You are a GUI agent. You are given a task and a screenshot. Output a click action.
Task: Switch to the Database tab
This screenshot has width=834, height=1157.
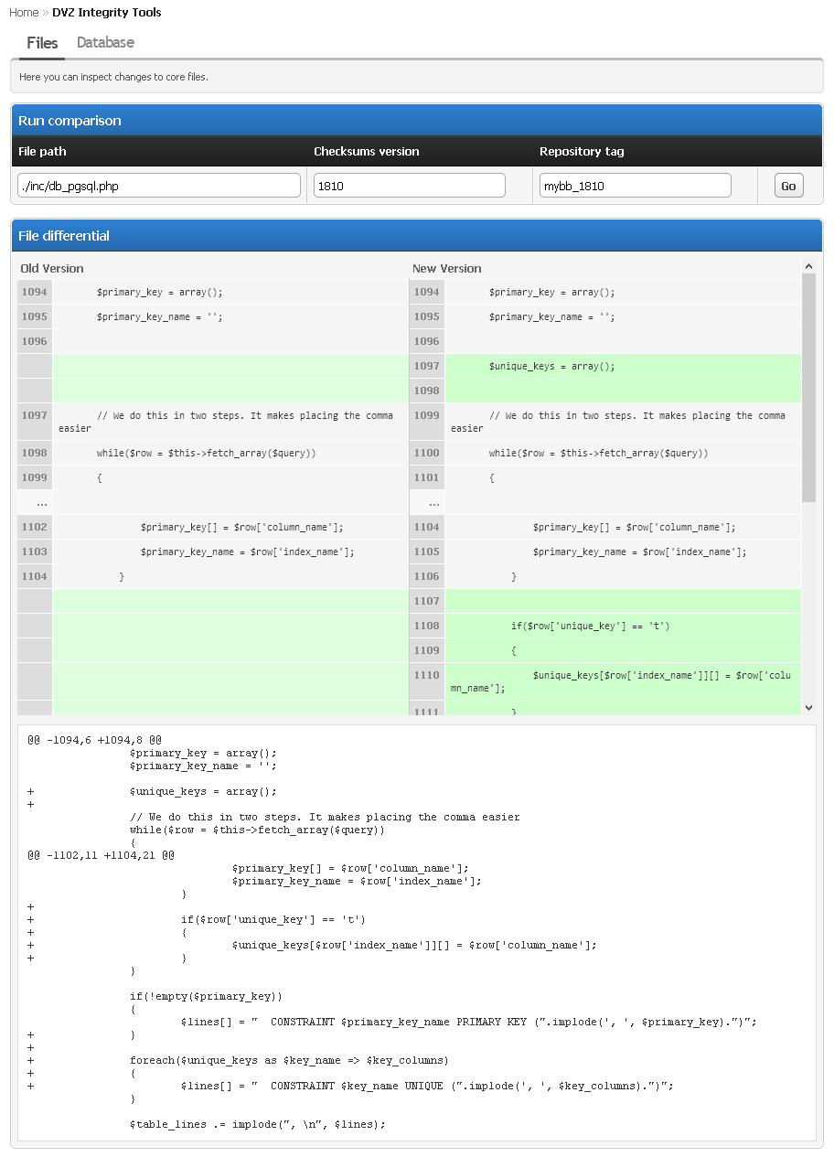click(x=105, y=43)
